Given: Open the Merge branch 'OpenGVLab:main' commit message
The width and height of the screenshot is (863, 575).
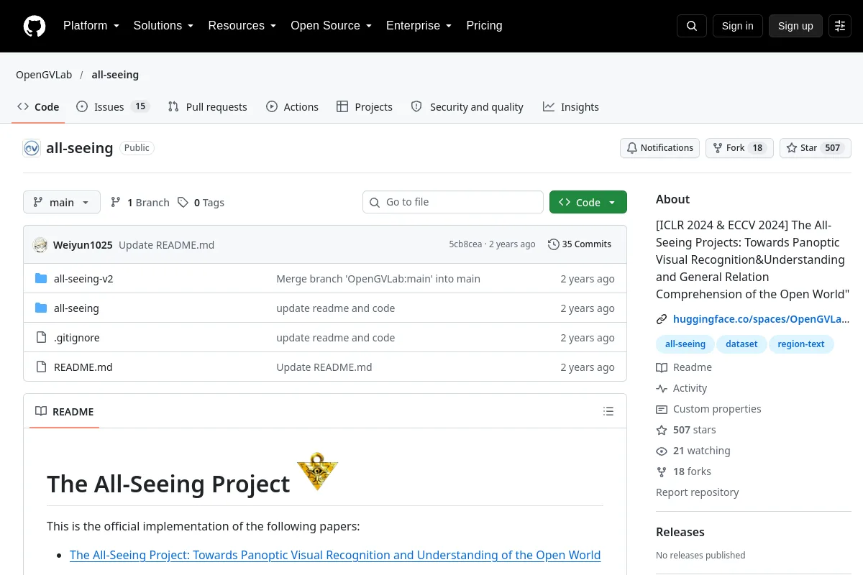Looking at the screenshot, I should [x=378, y=279].
